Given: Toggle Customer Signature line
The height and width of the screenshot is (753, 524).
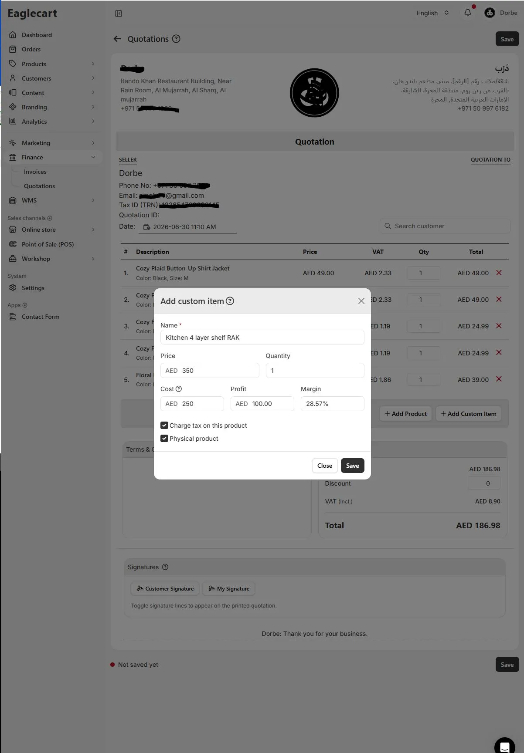Looking at the screenshot, I should point(165,589).
